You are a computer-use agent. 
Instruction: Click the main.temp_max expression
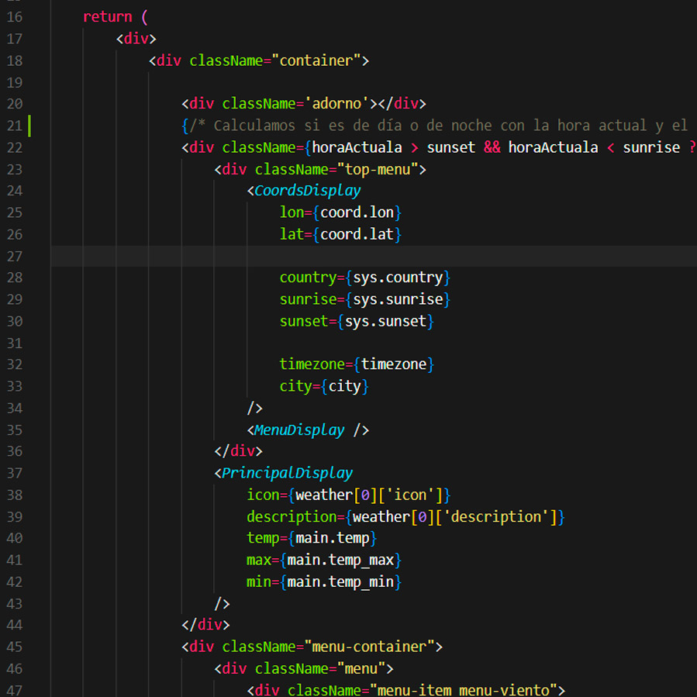[x=340, y=560]
